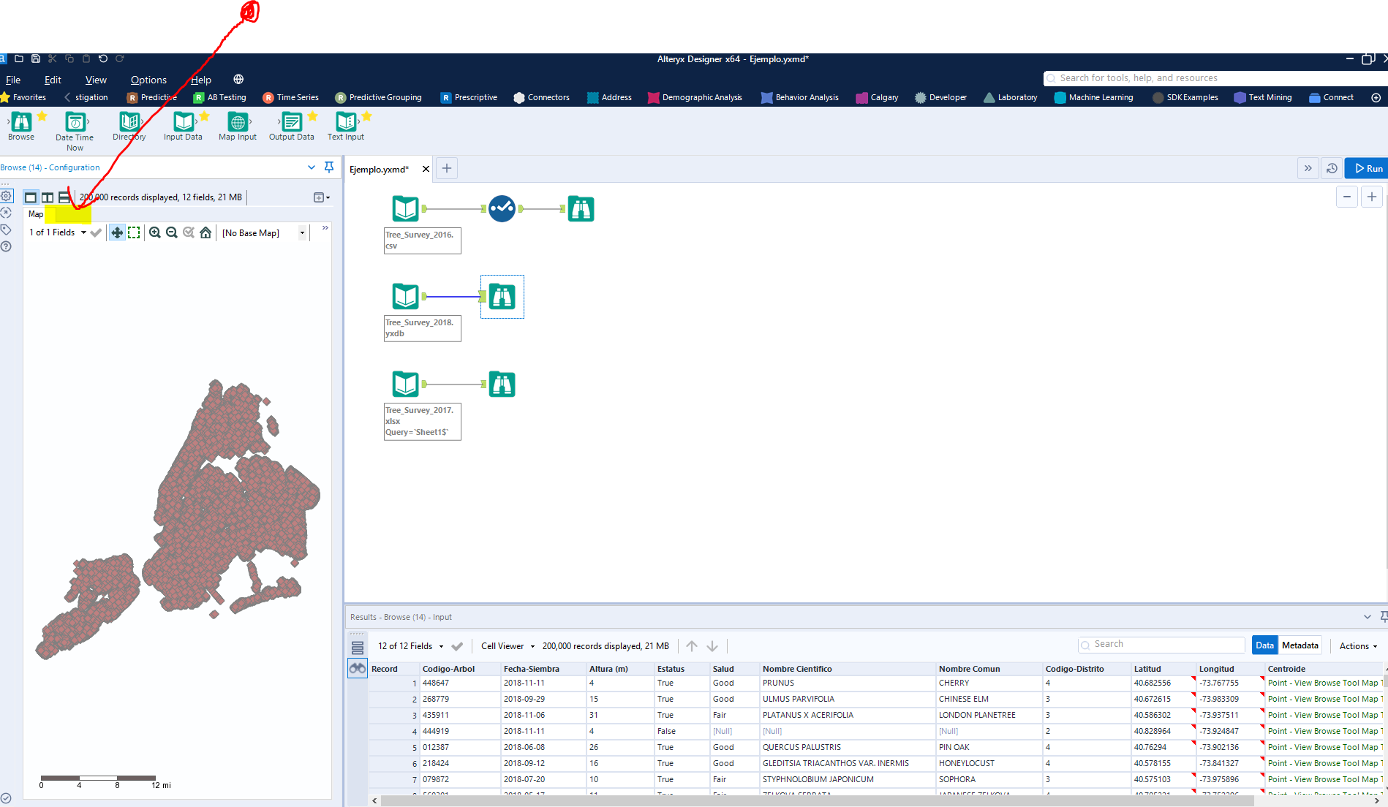This screenshot has width=1388, height=807.
Task: Open the new window dropdown in Browse
Action: (x=322, y=197)
